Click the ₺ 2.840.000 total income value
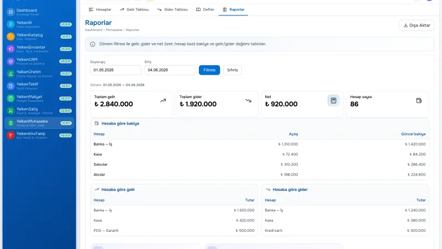442x249 pixels. pos(114,104)
